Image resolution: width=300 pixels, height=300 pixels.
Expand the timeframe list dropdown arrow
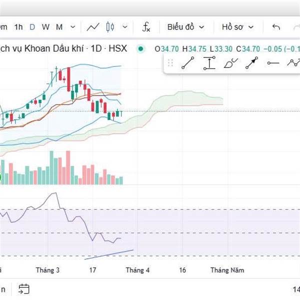[x=73, y=27]
